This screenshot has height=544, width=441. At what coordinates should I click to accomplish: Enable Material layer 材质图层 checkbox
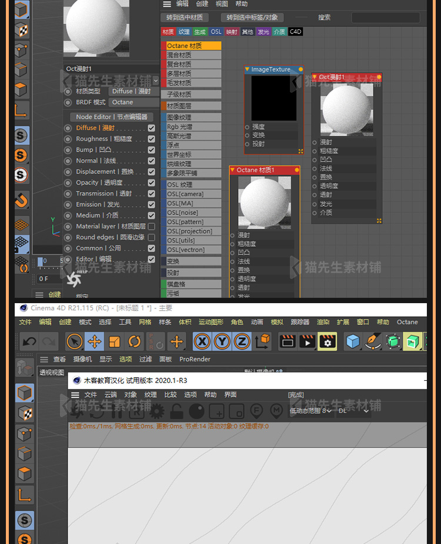coord(151,226)
